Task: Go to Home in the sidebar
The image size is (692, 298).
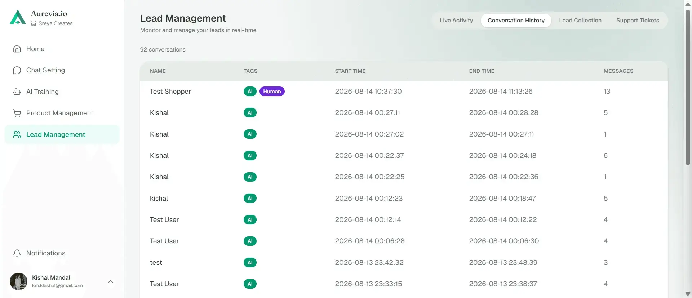Action: pyautogui.click(x=62, y=49)
